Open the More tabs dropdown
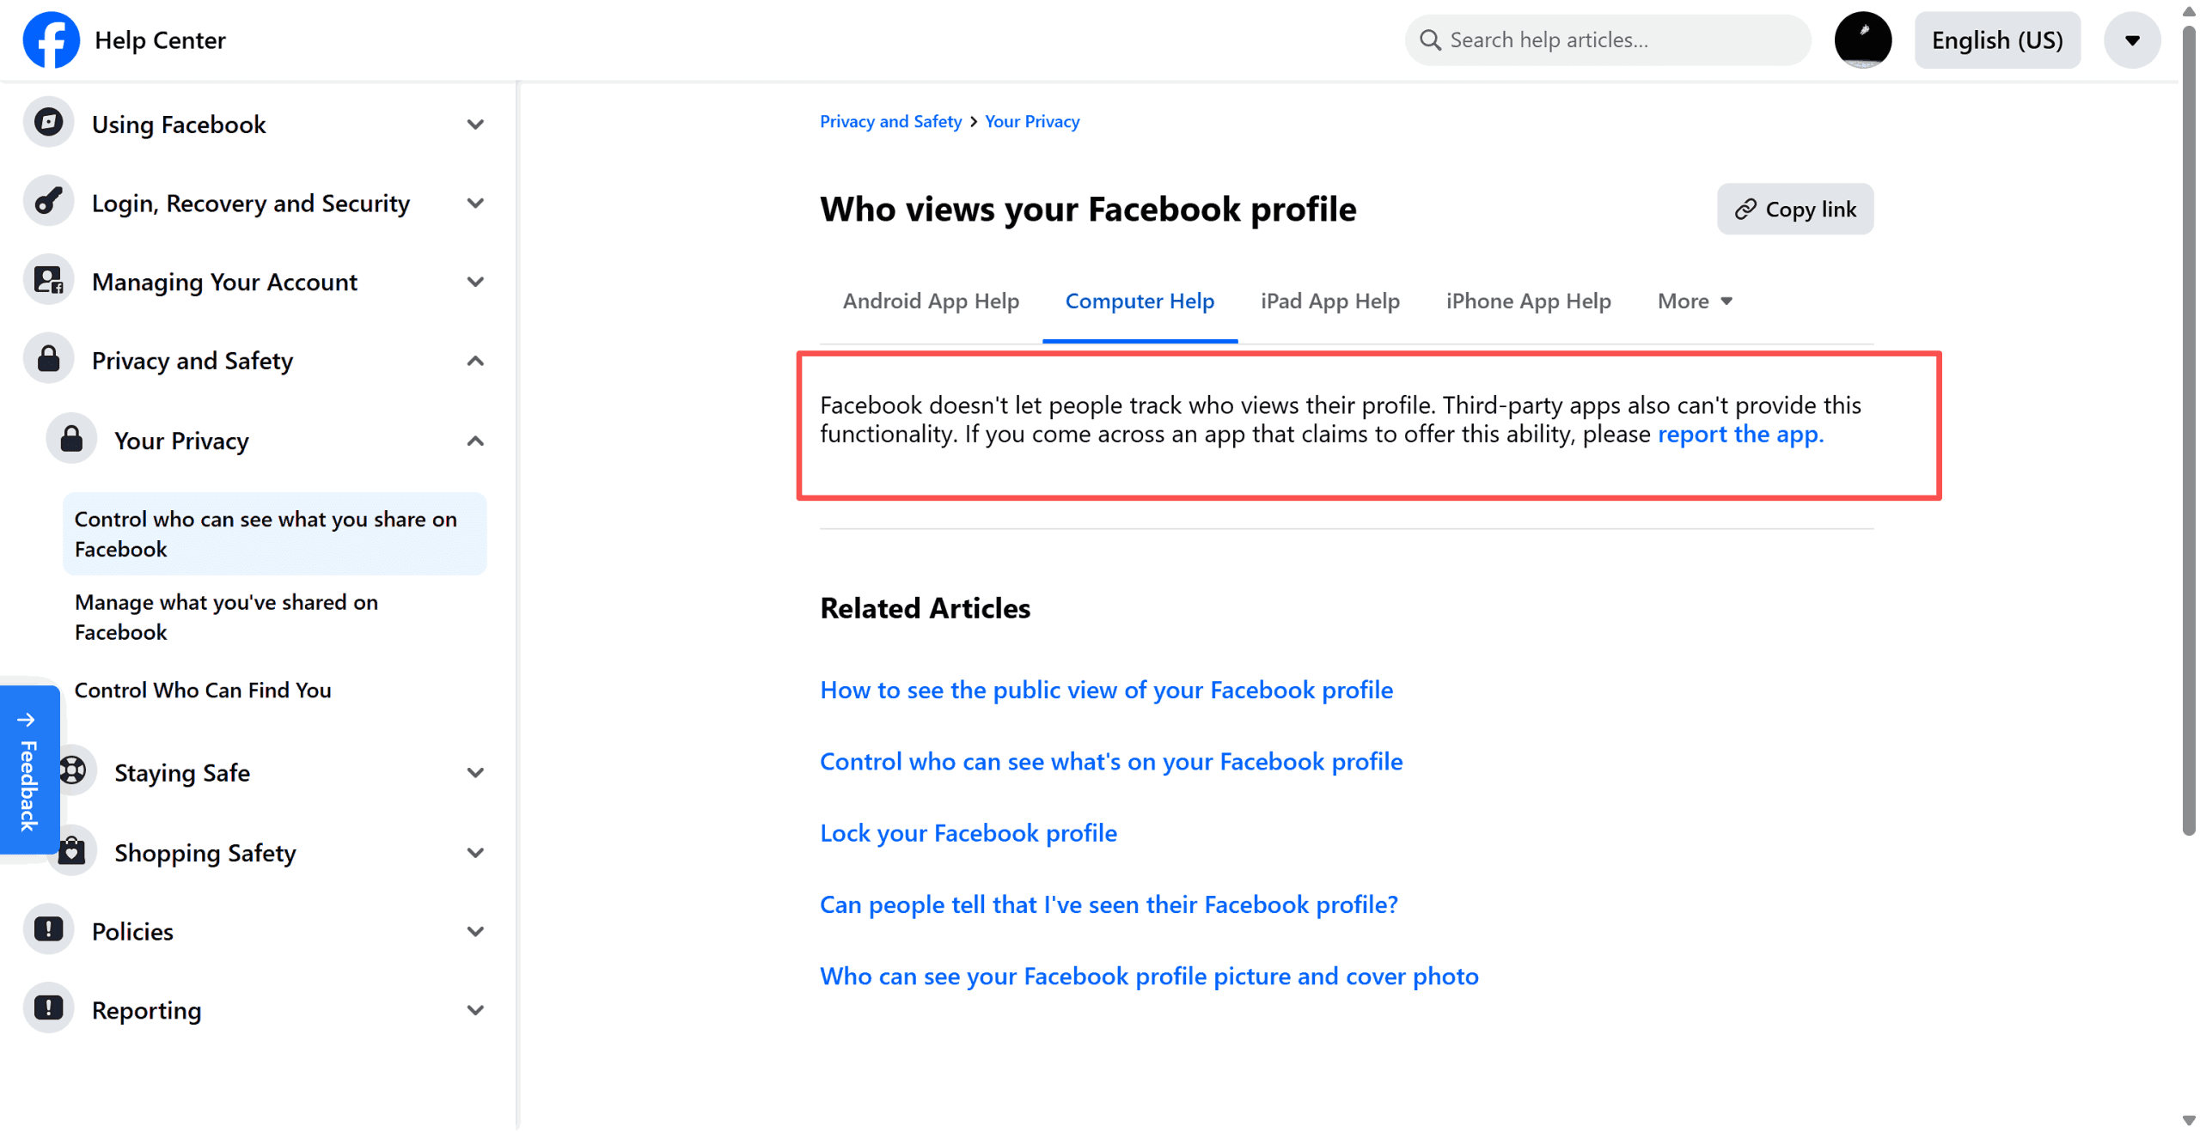Image resolution: width=2200 pixels, height=1132 pixels. click(x=1694, y=301)
